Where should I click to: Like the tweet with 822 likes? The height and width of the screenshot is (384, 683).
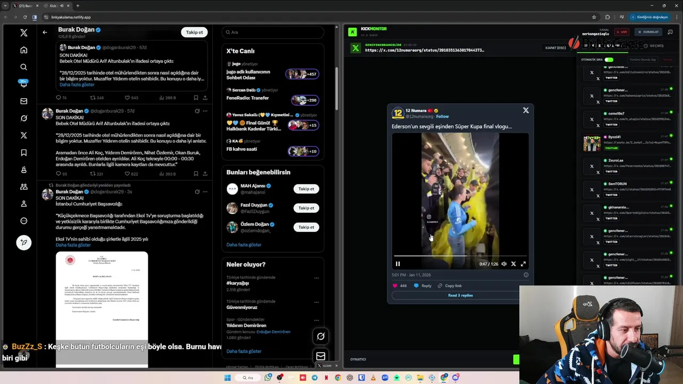(x=131, y=174)
